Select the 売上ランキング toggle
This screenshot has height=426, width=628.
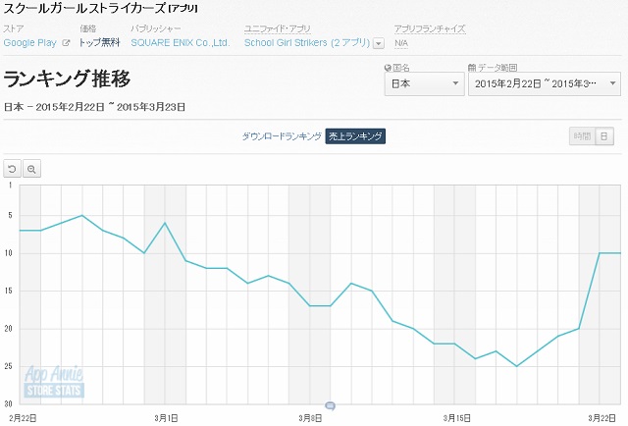[355, 136]
